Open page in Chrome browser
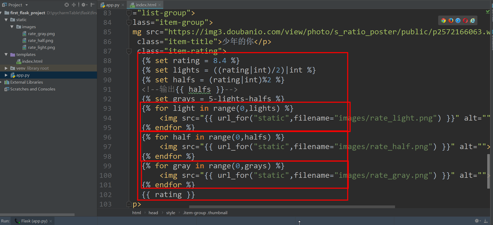493x225 pixels. coord(443,20)
